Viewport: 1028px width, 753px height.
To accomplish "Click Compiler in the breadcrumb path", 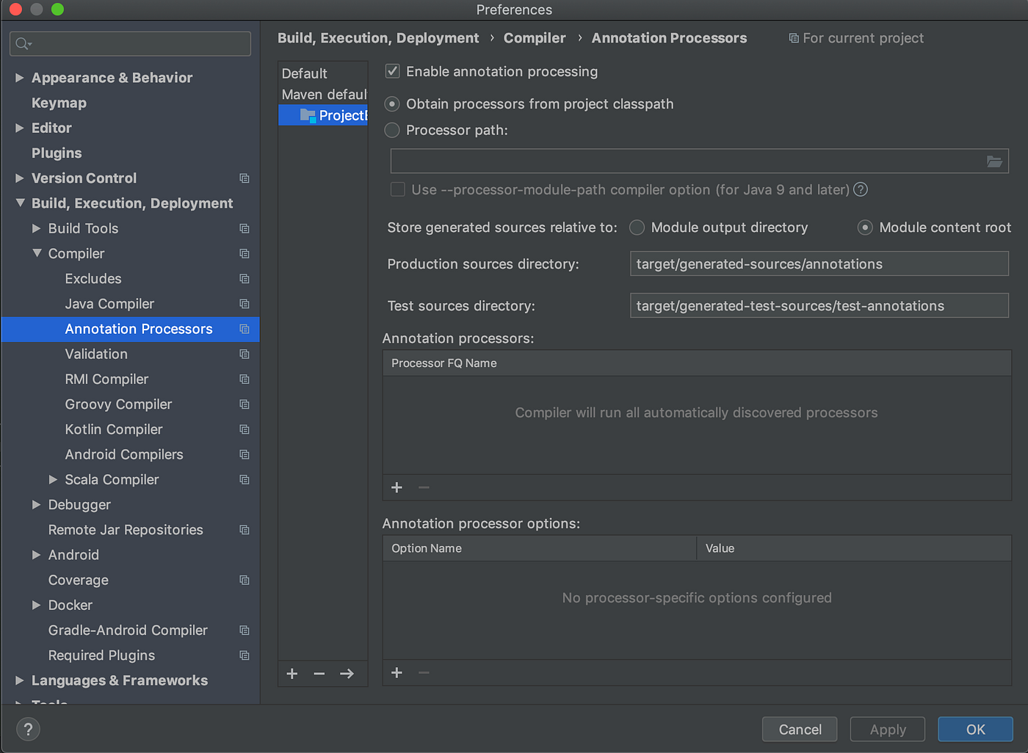I will pyautogui.click(x=535, y=38).
